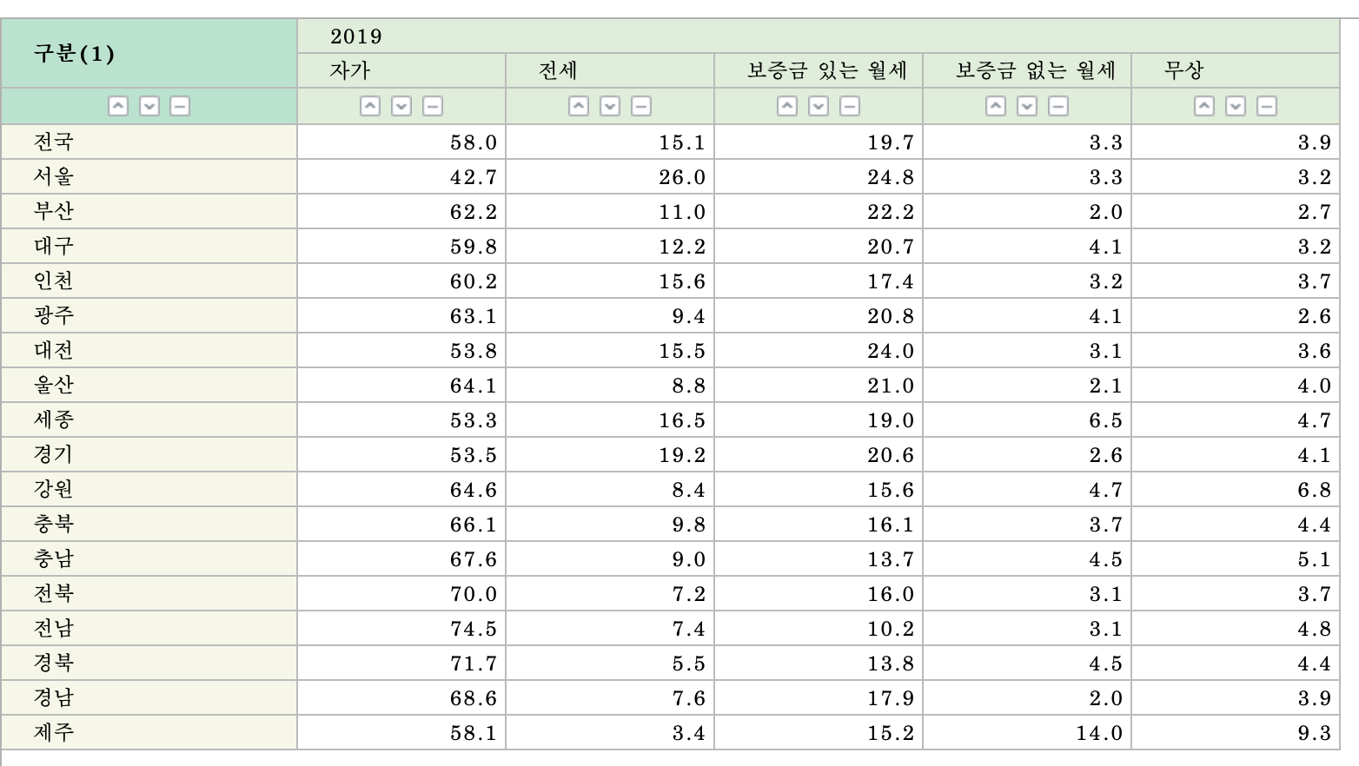
Task: Sort the 구분(1) column ascending
Action: pyautogui.click(x=118, y=106)
